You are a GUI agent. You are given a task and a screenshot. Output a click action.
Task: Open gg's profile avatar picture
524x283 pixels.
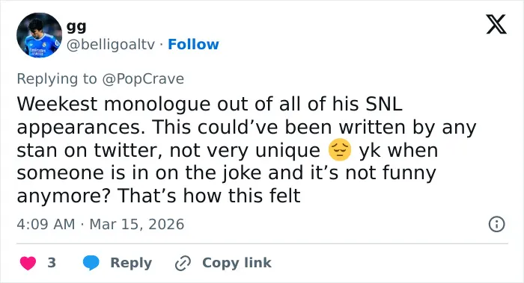[39, 35]
